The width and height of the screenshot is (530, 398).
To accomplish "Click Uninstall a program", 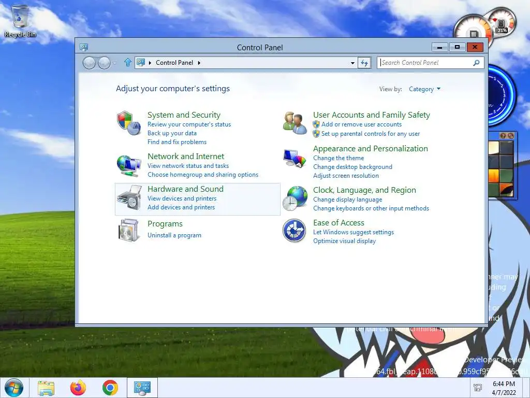I will pyautogui.click(x=174, y=235).
